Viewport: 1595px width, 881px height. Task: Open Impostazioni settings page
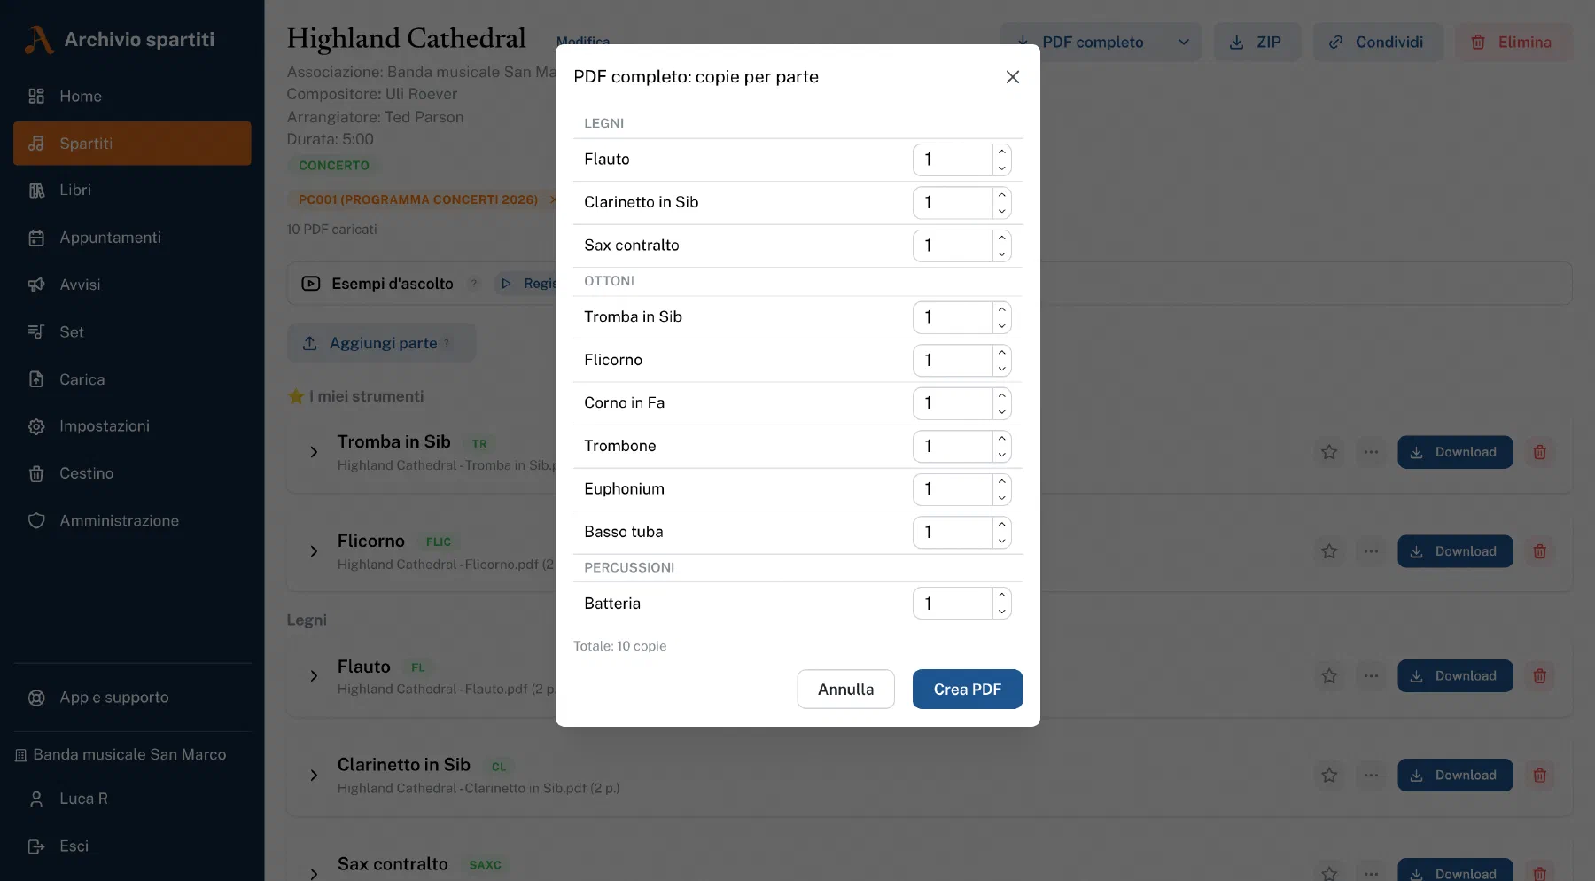(132, 426)
